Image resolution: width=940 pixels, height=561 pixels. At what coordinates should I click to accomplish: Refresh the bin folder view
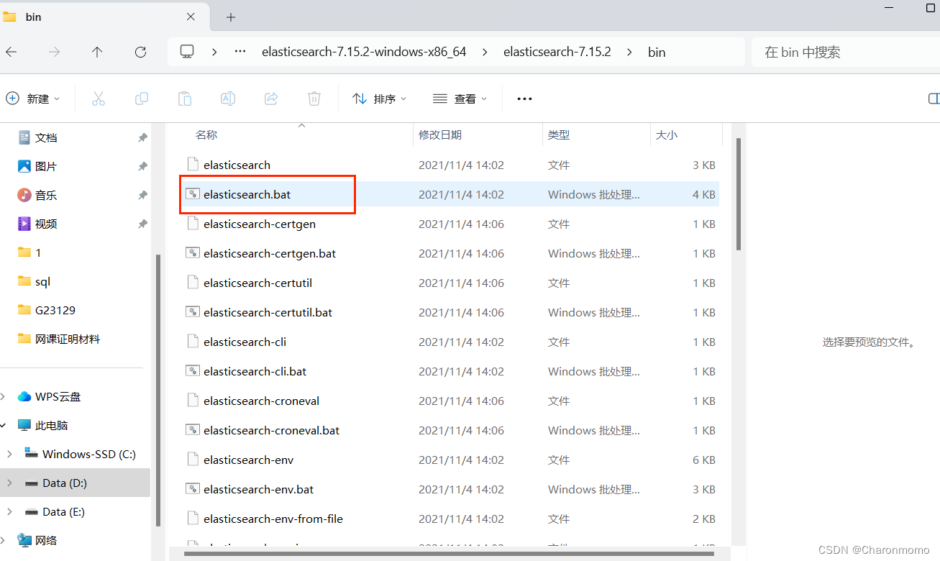140,52
